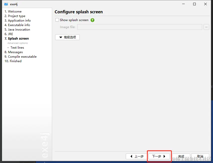Select step 5. Java invocation
The image size is (213, 163).
point(17,30)
